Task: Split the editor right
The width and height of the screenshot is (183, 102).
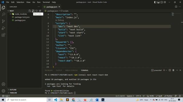Action: [176, 7]
